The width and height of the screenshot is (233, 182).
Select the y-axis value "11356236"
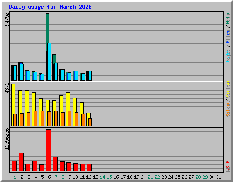tap(7, 139)
